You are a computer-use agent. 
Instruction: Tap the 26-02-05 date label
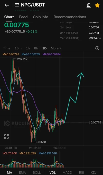[x=35, y=148]
